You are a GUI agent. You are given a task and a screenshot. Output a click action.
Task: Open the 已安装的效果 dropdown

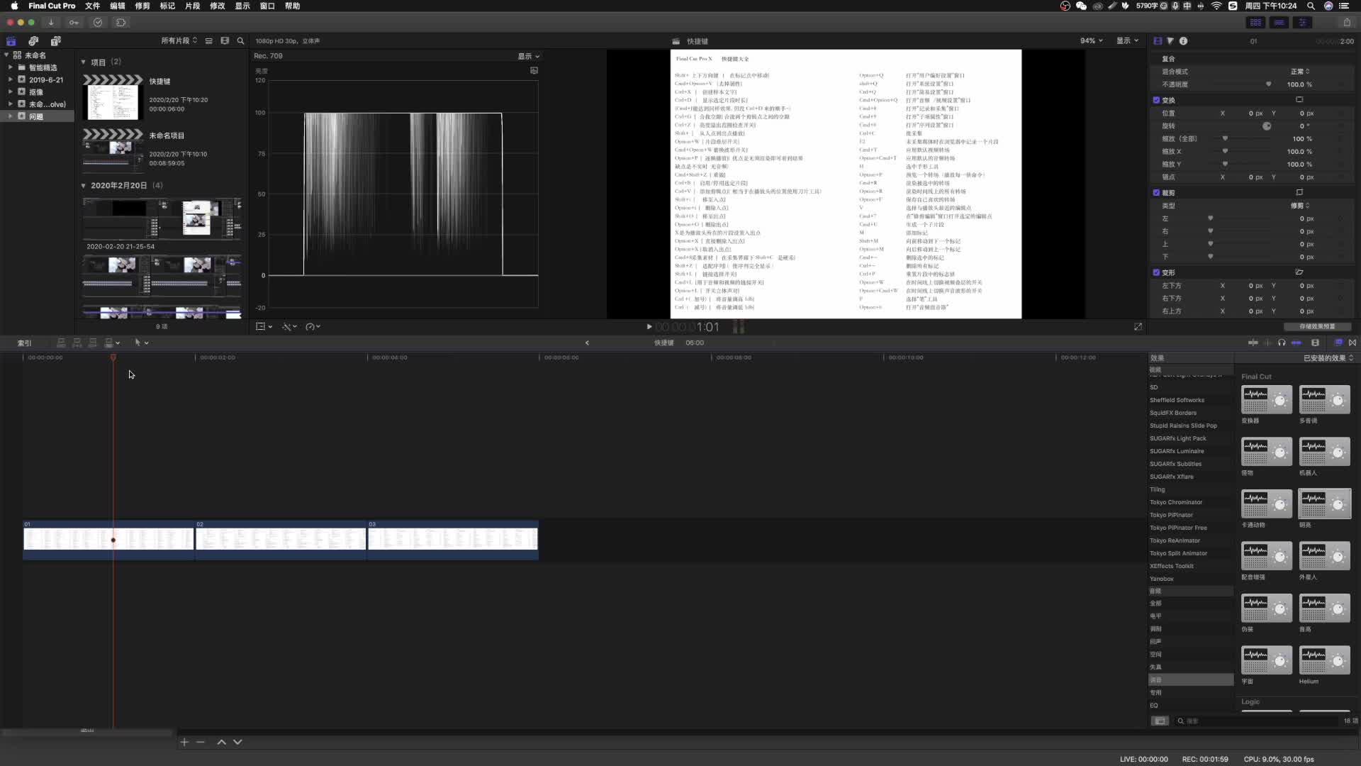click(x=1328, y=358)
